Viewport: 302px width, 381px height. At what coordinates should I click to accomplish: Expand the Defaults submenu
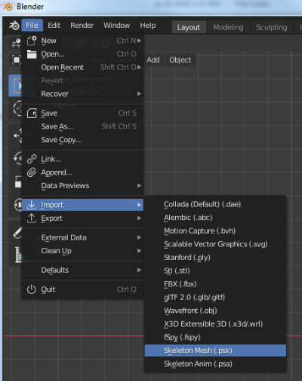[x=139, y=270]
